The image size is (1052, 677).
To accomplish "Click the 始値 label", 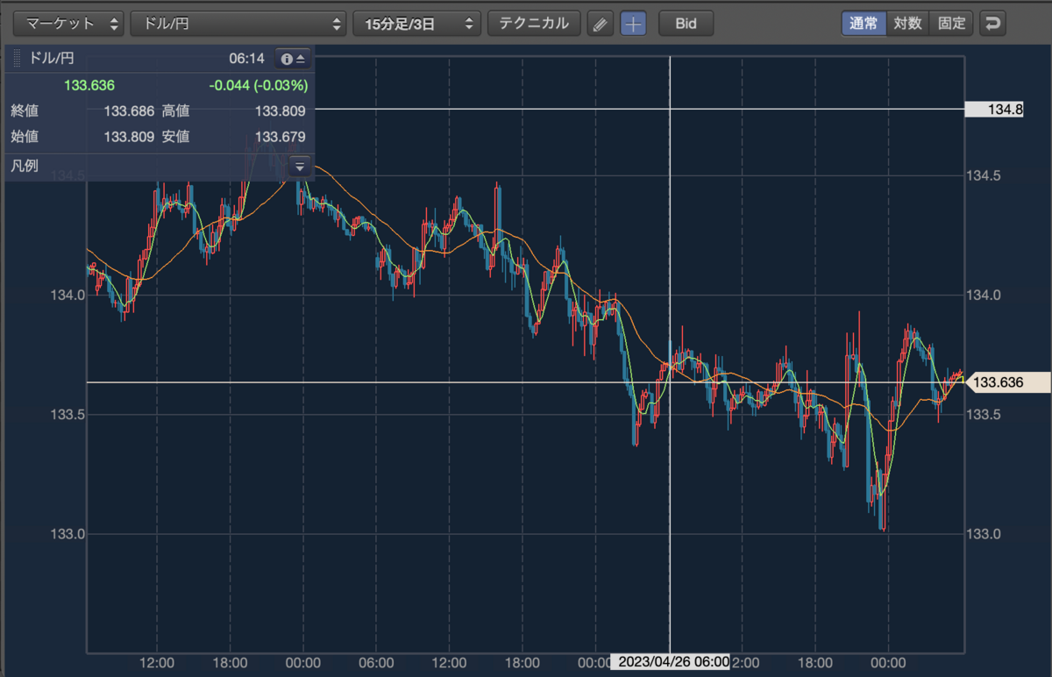I will coord(25,137).
